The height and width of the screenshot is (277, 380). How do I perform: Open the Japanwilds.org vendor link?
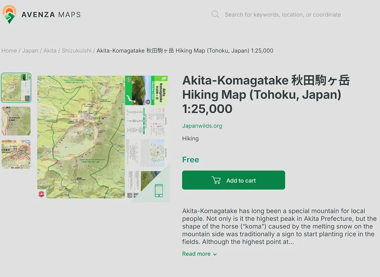202,126
